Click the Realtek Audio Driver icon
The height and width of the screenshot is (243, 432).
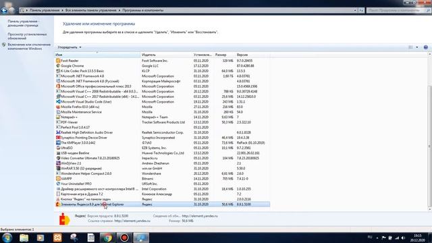(58, 132)
